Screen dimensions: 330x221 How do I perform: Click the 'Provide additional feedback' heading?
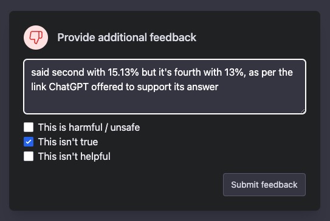[127, 38]
